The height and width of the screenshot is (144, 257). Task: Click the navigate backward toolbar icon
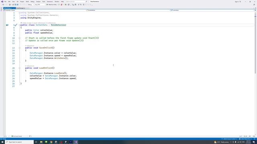(x=3, y=5)
